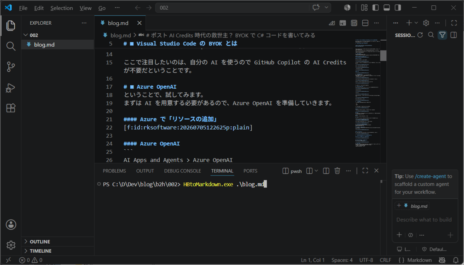Click the UTF-8 encoding in status bar

(366, 260)
